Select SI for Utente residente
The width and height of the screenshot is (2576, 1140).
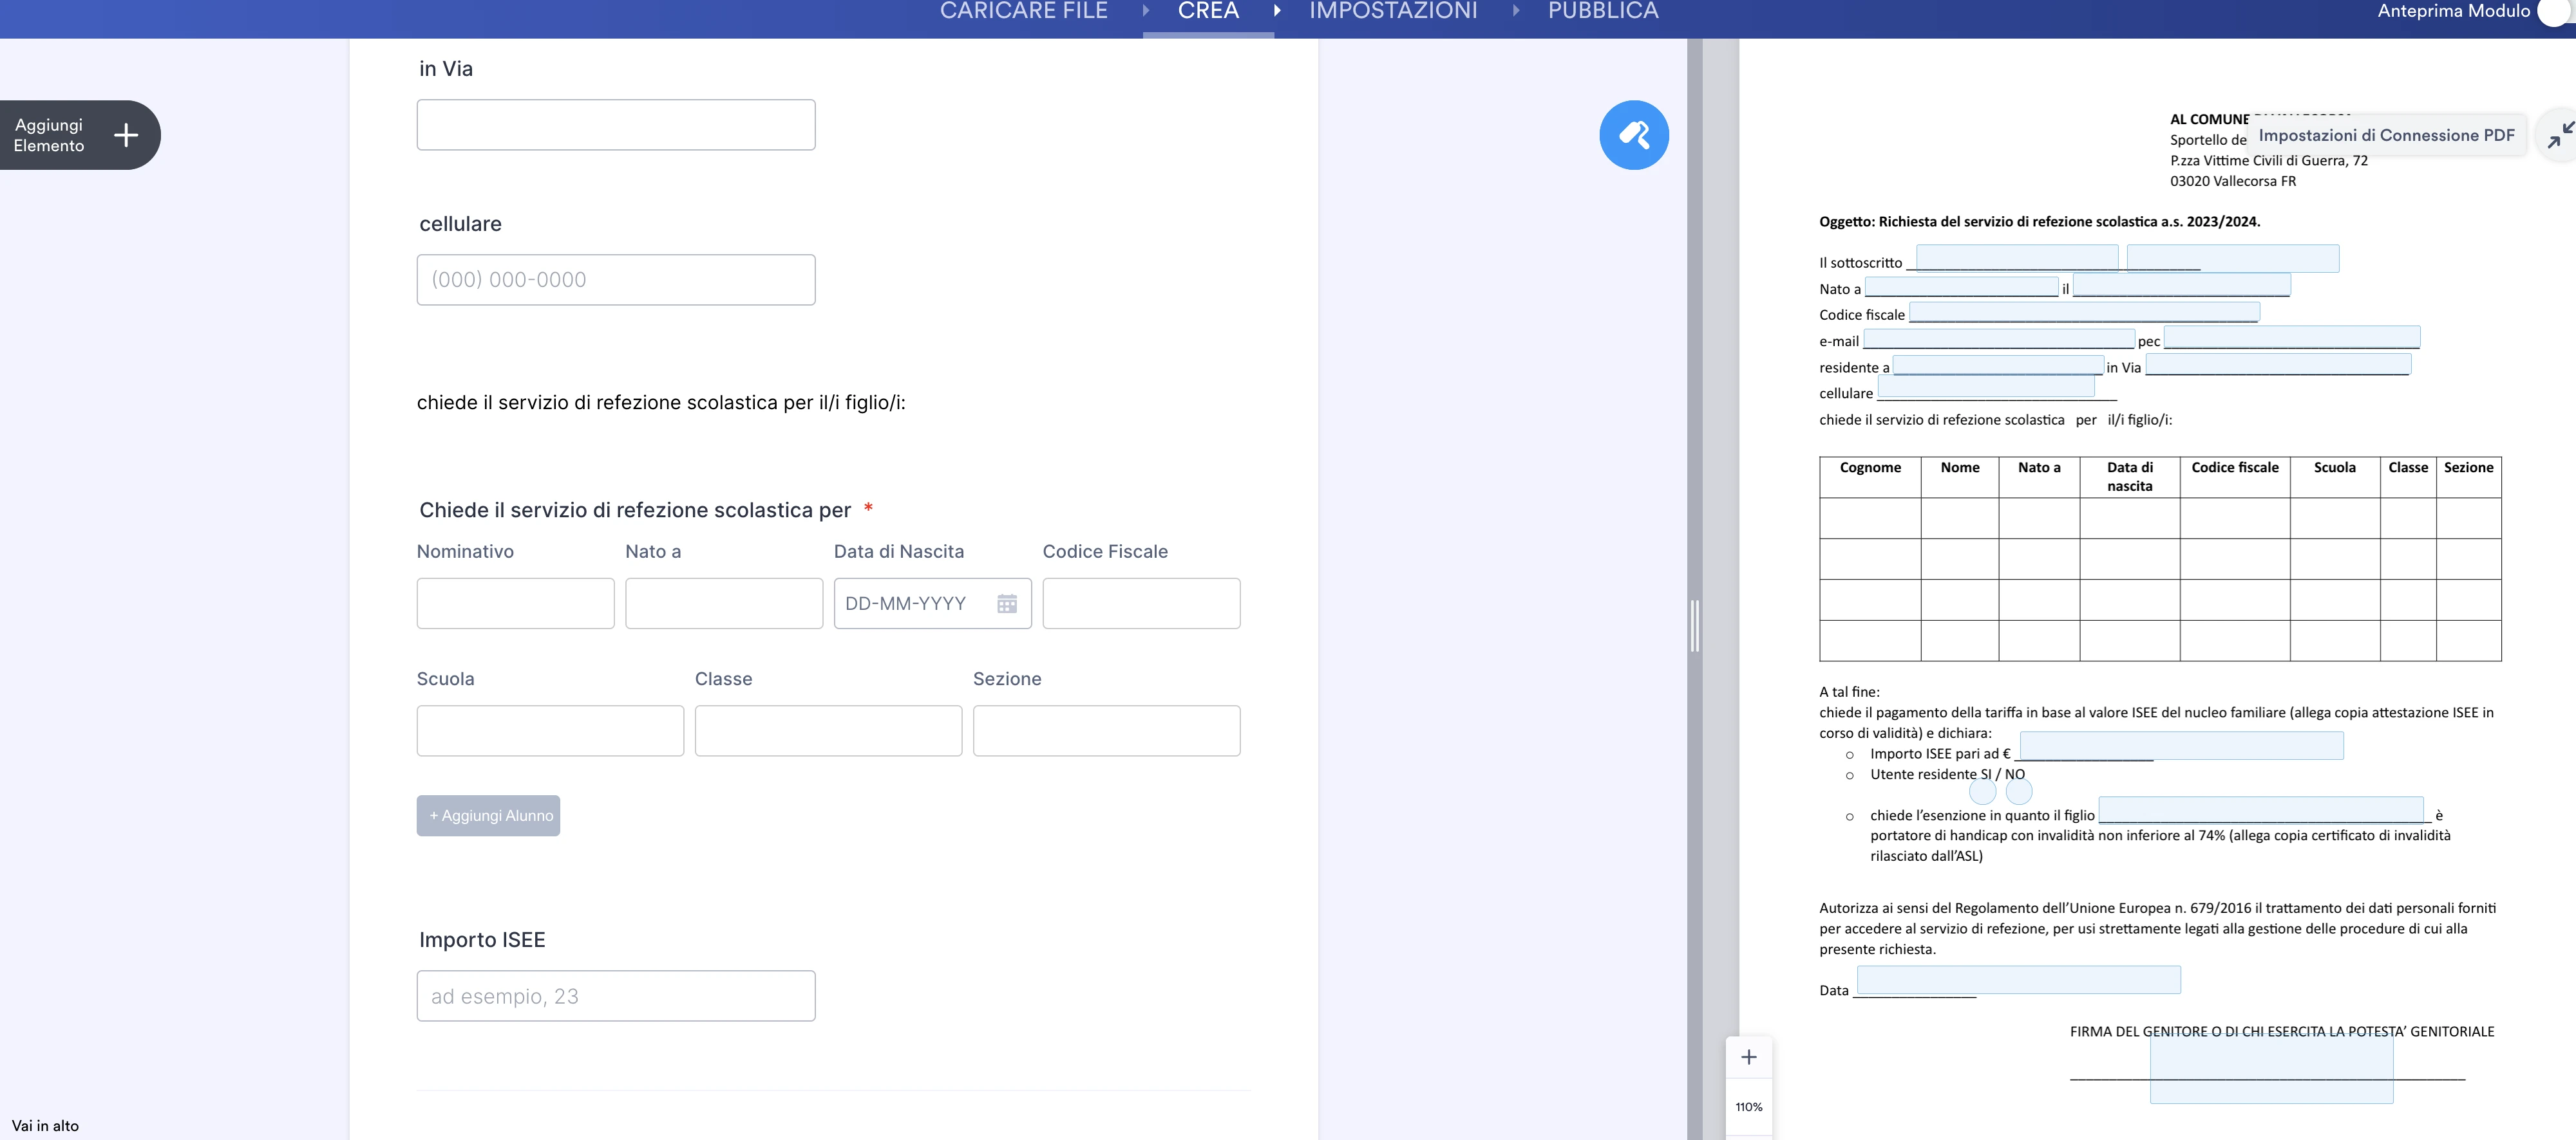(x=1984, y=791)
